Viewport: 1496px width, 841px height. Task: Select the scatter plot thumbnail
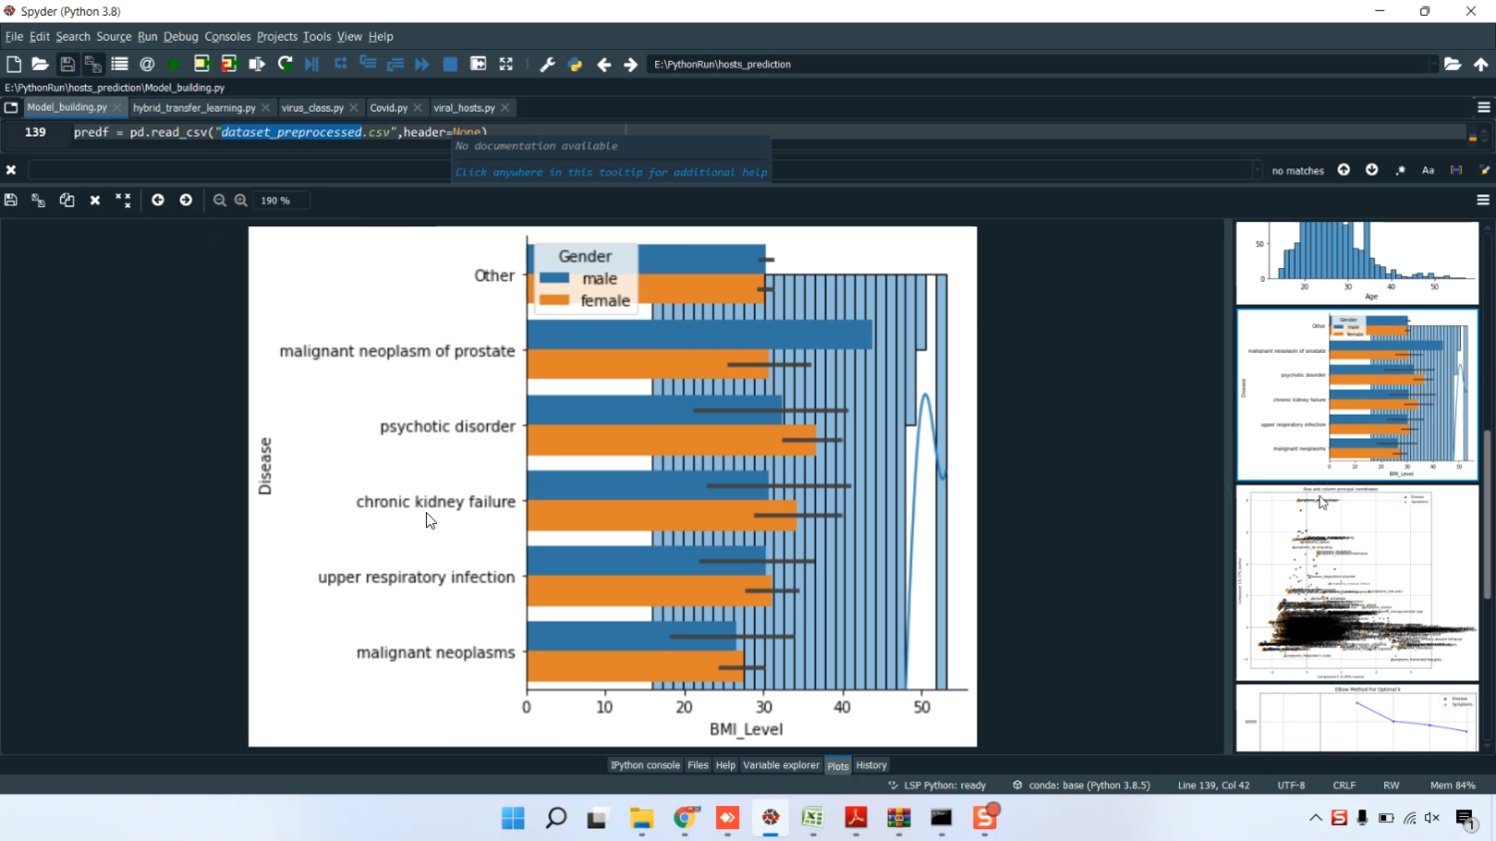click(1356, 583)
